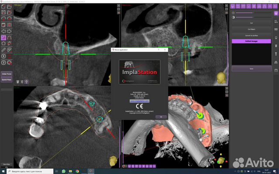Click the right arrow redo icon
The width and height of the screenshot is (279, 174).
click(x=10, y=31)
